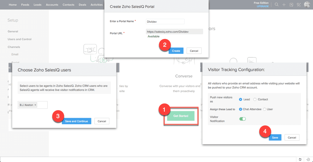Click the UPGRADE link

pyautogui.click(x=263, y=6)
